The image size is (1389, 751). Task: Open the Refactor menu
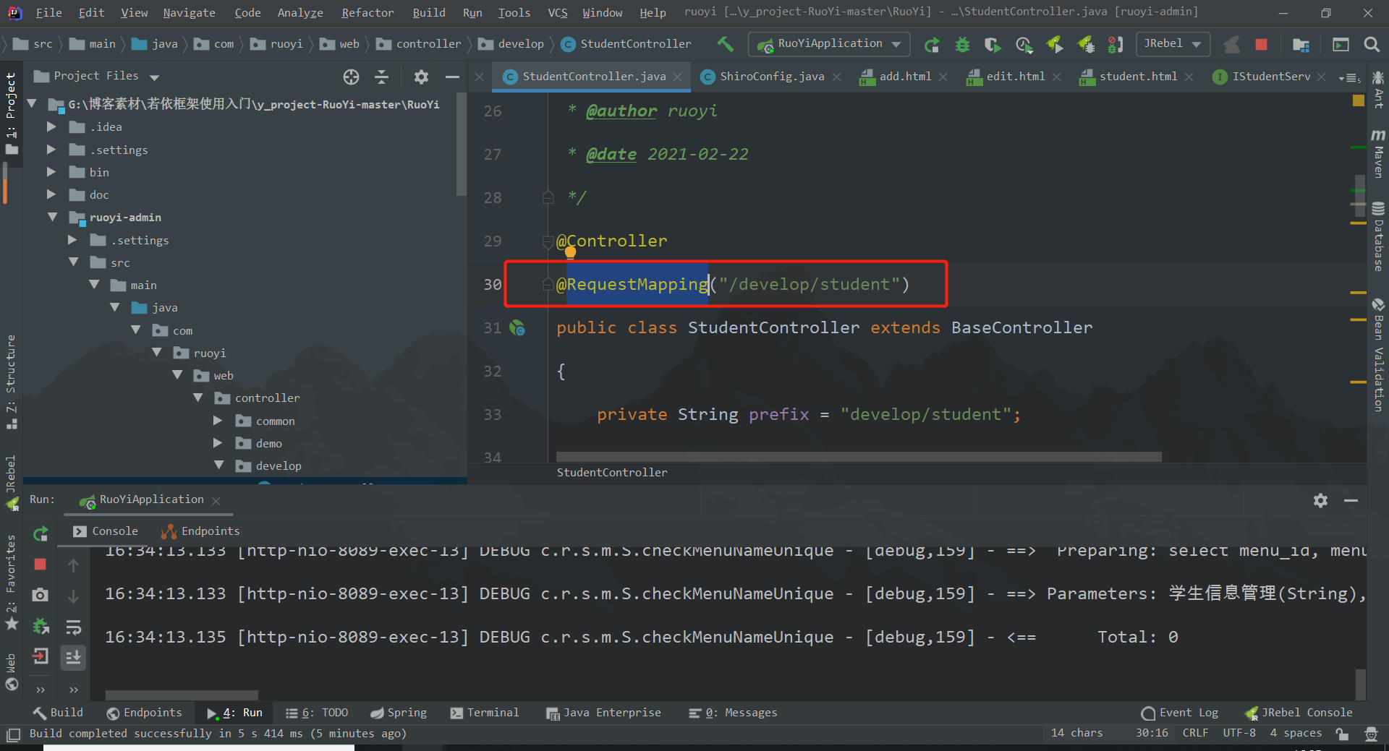(x=368, y=13)
